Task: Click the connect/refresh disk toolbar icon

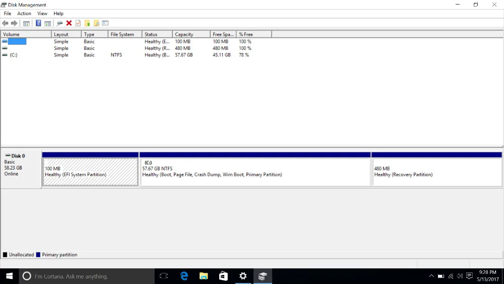Action: 59,23
